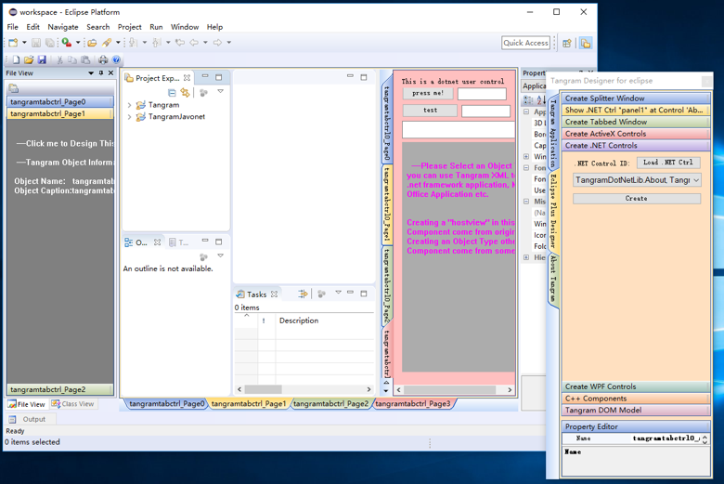Open the New wizard dropdown arrow

coord(24,43)
